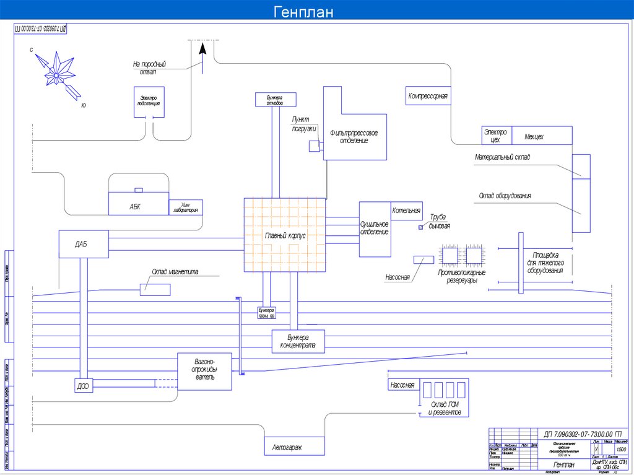The height and width of the screenshot is (475, 634).
Task: Select the Вагоноопрокидыватель building
Action: 204,372
